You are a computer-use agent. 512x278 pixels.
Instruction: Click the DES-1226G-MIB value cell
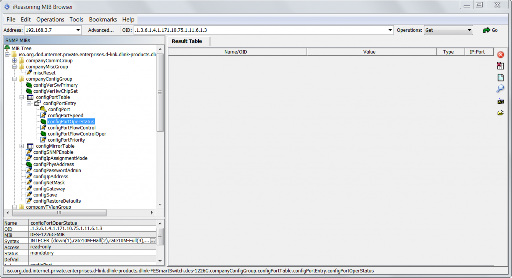[92, 235]
